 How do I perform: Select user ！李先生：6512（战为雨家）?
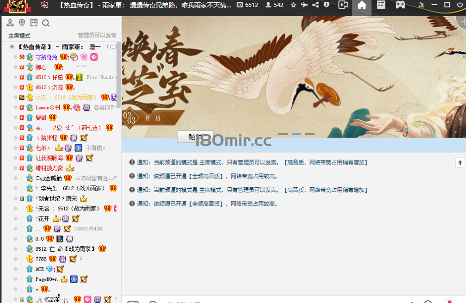(70, 189)
